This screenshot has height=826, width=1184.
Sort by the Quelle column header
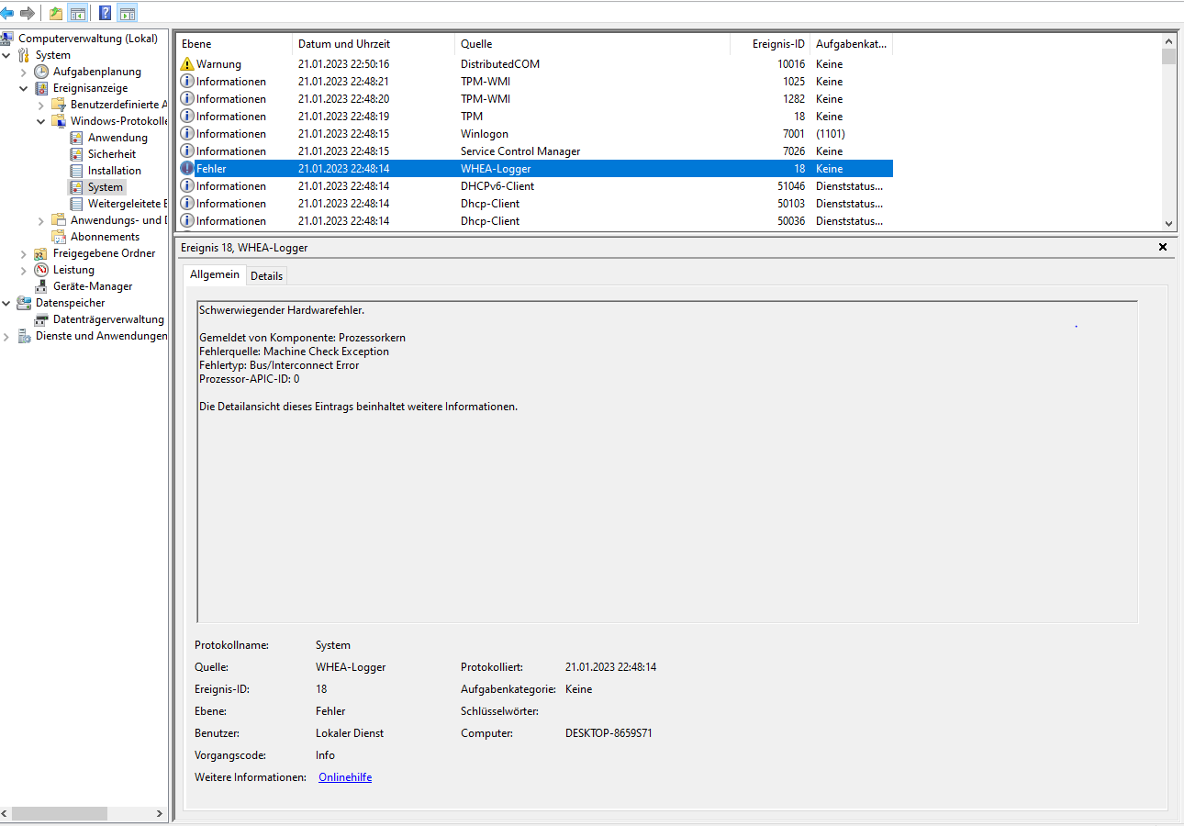(592, 44)
